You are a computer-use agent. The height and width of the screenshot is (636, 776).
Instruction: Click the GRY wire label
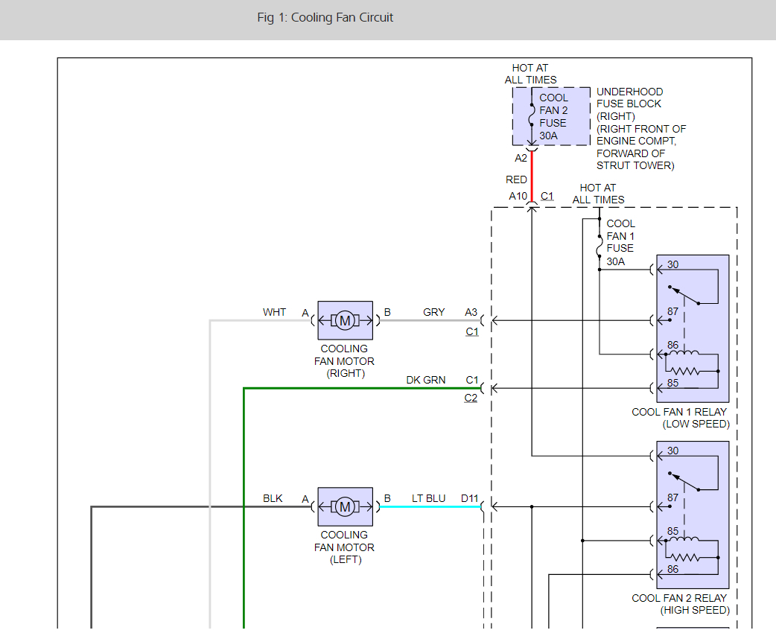coord(434,312)
